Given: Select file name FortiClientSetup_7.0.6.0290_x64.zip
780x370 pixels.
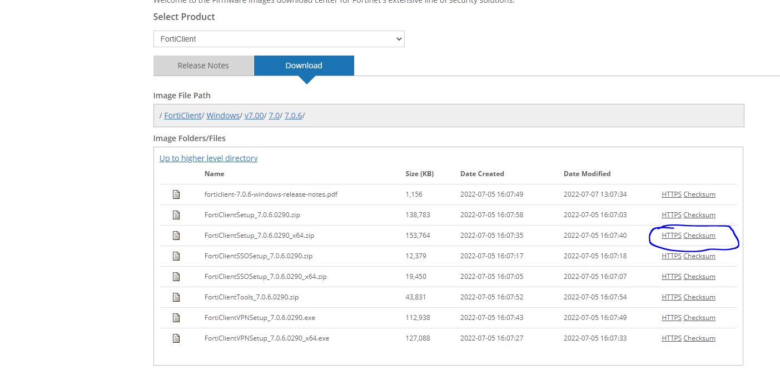Looking at the screenshot, I should 260,236.
